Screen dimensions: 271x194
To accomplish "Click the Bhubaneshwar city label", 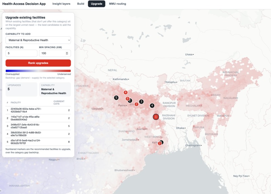I will pos(124,170).
